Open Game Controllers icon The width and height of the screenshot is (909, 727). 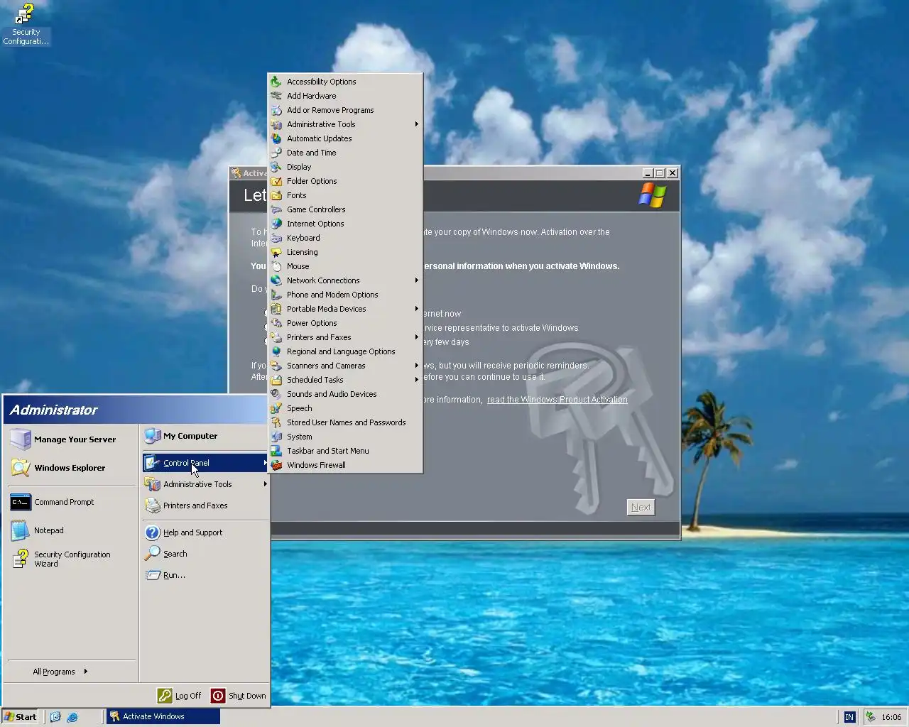276,209
